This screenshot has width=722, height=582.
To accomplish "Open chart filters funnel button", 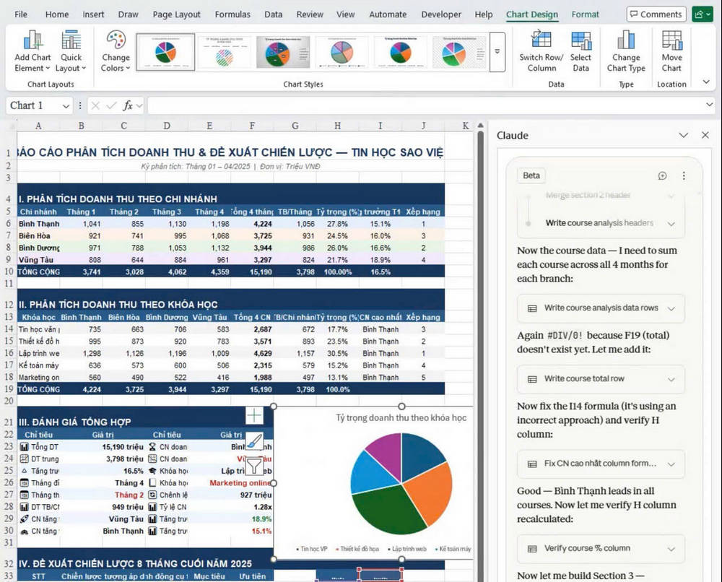I will coord(254,466).
